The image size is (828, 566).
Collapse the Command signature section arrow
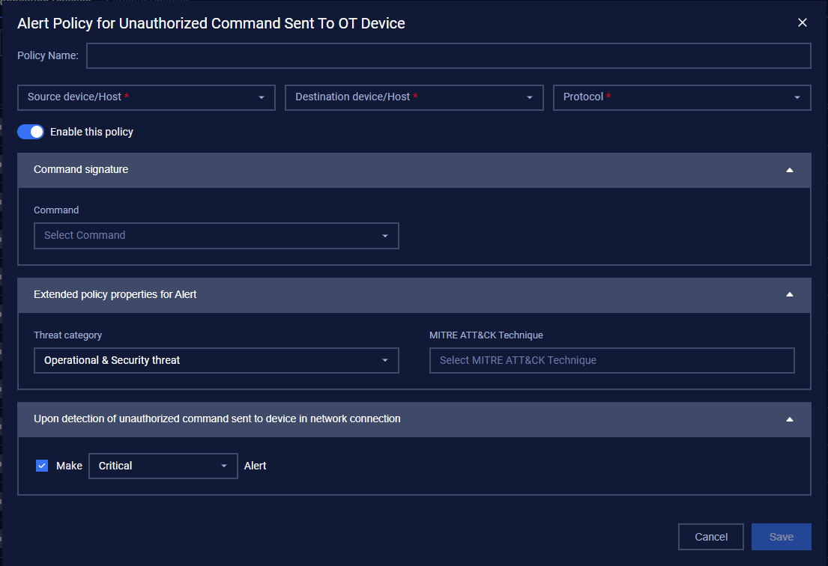pyautogui.click(x=789, y=170)
